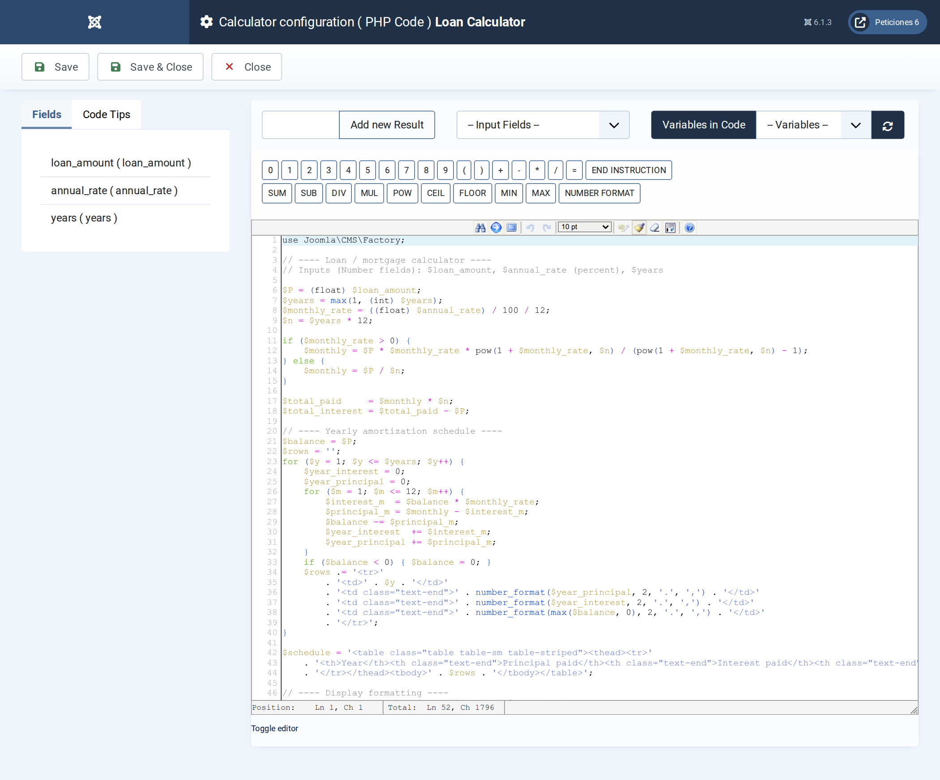Insert SUM function

click(x=277, y=193)
